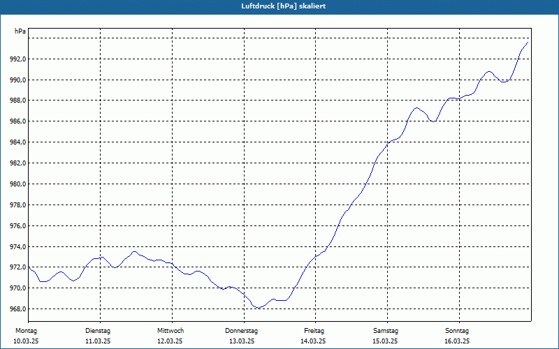Viewport: 559px width, 349px height.
Task: Select the 978,0 axis value
Action: click(17, 205)
